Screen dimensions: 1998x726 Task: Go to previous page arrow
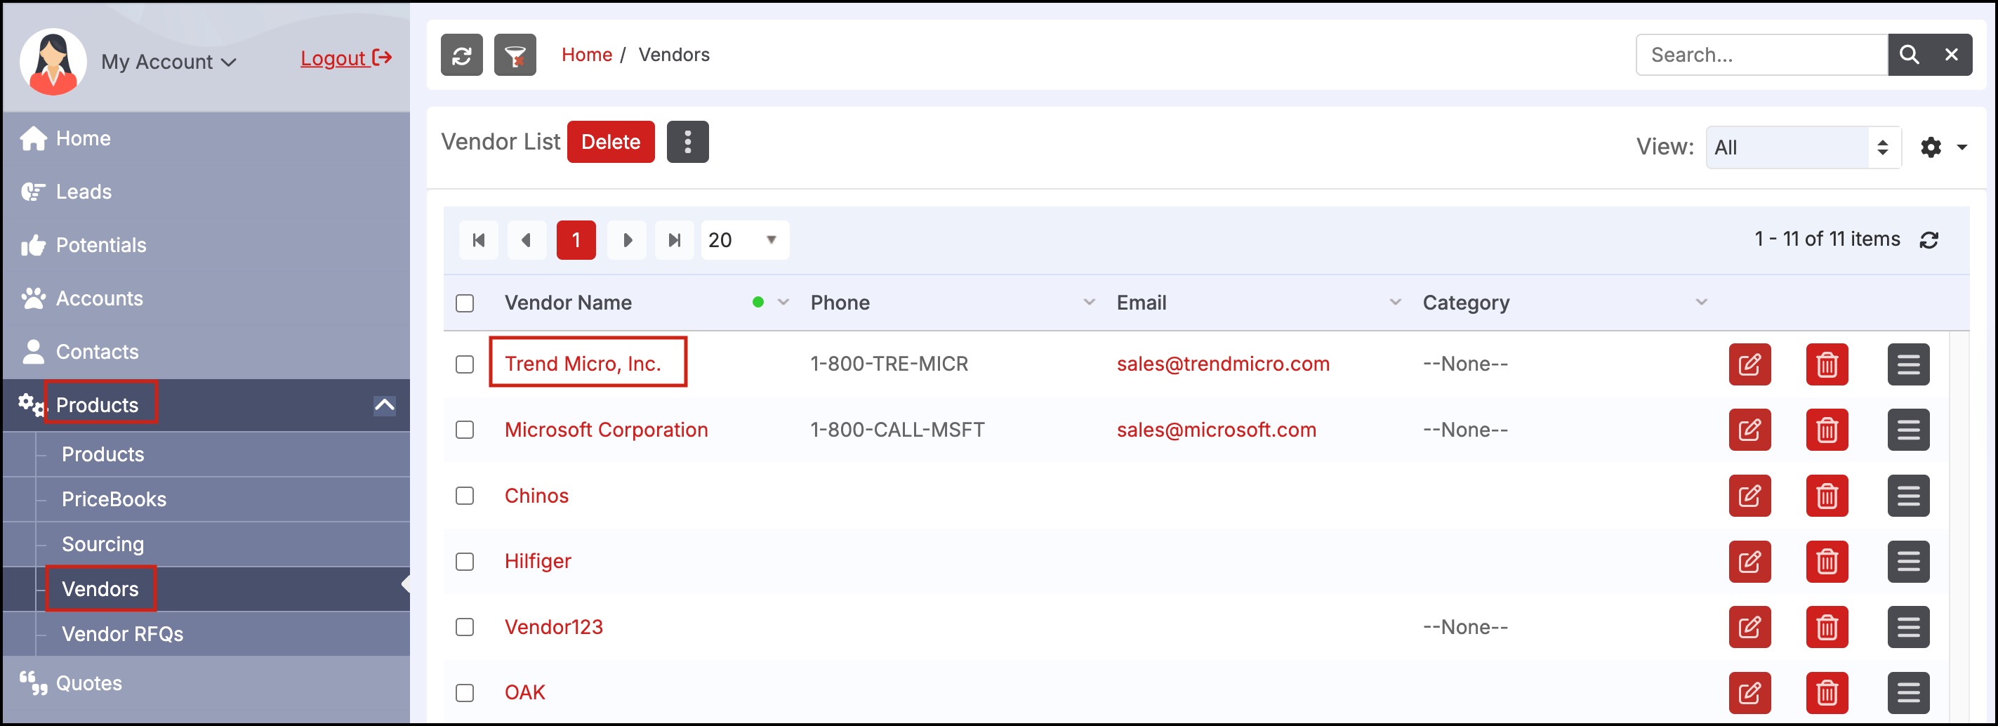click(x=527, y=240)
